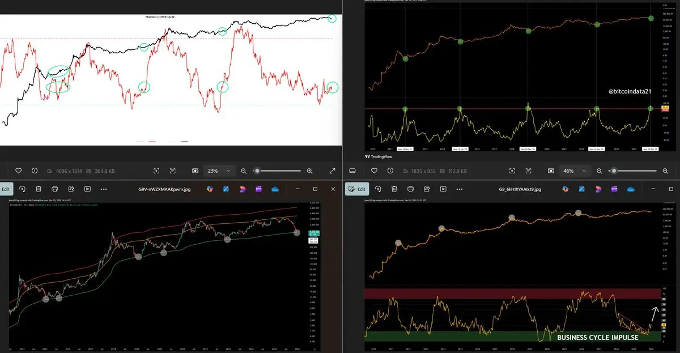Share the G9V-nWZXMAAKpwm.jpg image
Image resolution: width=680 pixels, height=353 pixels.
tap(71, 189)
